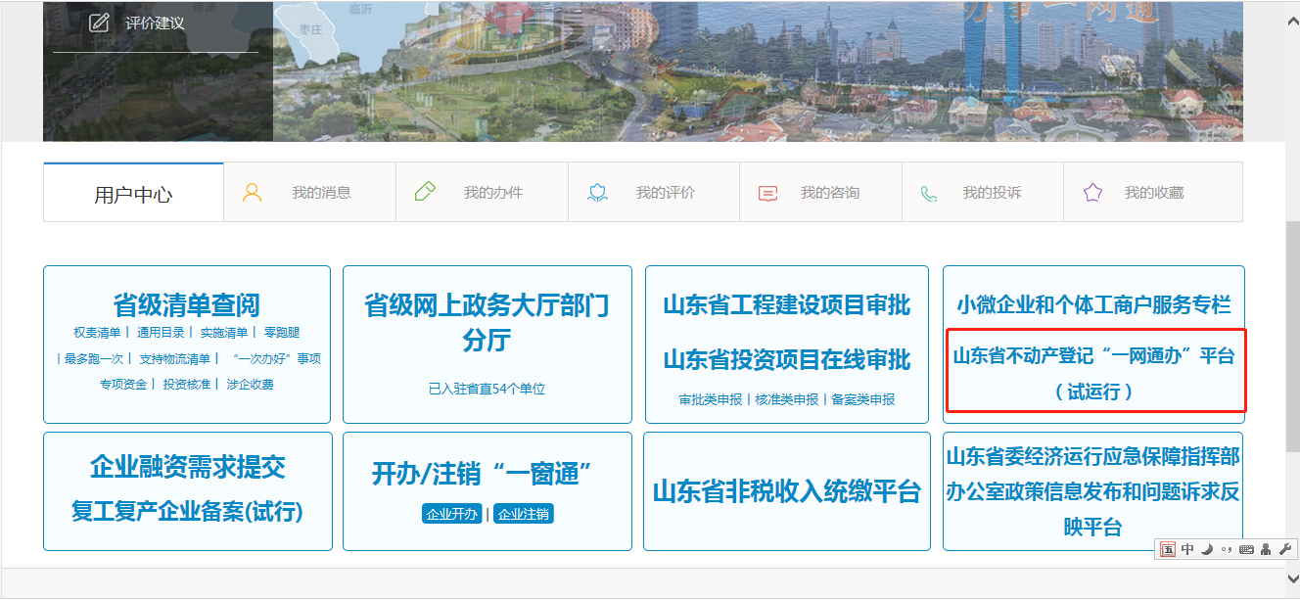Open 山东省非税收入统缴平台 link
1300x600 pixels.
787,491
